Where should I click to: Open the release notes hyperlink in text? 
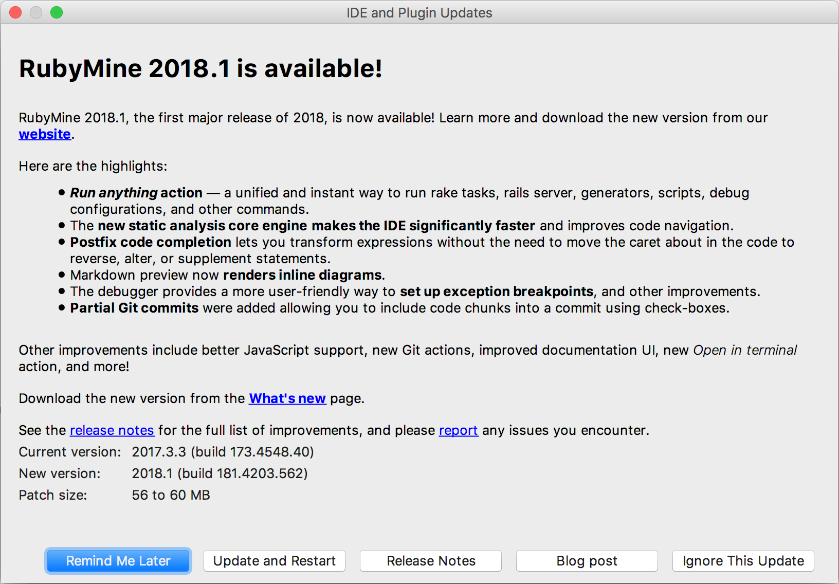pyautogui.click(x=112, y=430)
